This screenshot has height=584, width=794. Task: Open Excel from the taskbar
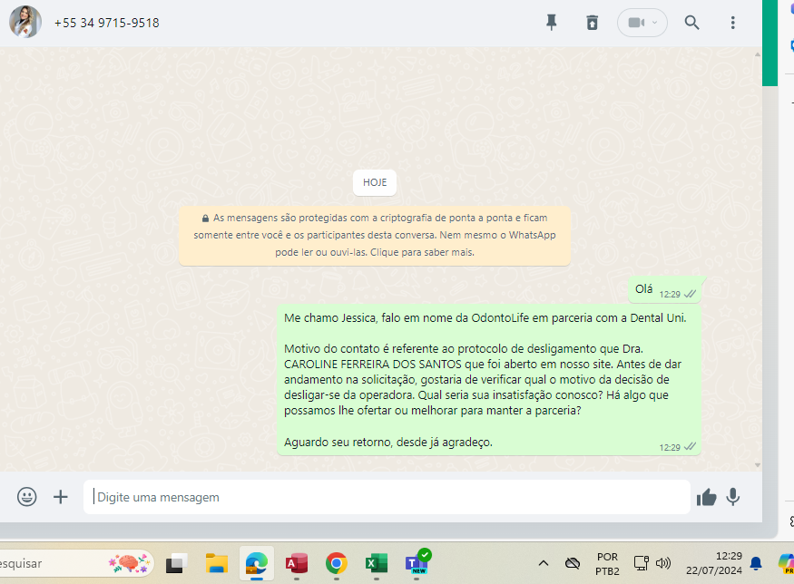[377, 563]
